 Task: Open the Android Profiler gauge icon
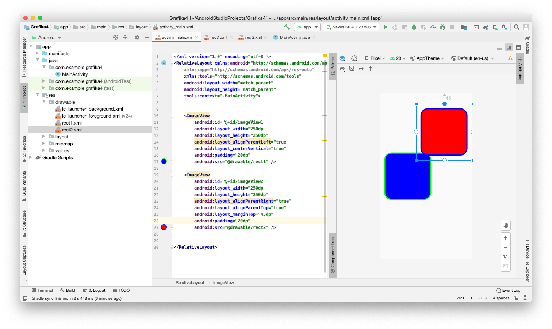pos(433,27)
